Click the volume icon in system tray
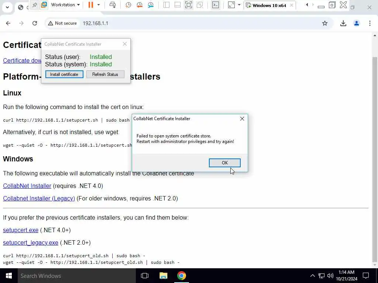The image size is (378, 283). point(330,276)
